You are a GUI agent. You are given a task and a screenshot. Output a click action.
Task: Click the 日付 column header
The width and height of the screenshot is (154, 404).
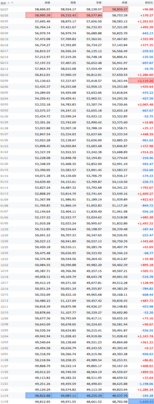pos(3,3)
